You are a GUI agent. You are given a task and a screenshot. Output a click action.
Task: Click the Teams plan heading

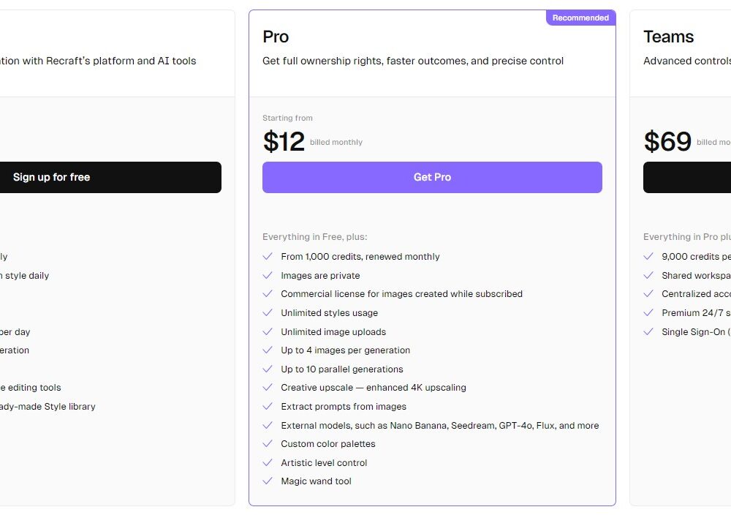[668, 37]
